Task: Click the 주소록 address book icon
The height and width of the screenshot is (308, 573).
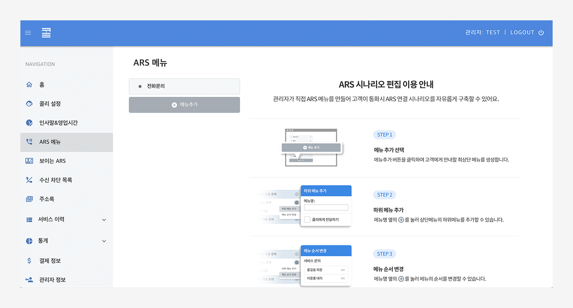Action: [x=29, y=199]
